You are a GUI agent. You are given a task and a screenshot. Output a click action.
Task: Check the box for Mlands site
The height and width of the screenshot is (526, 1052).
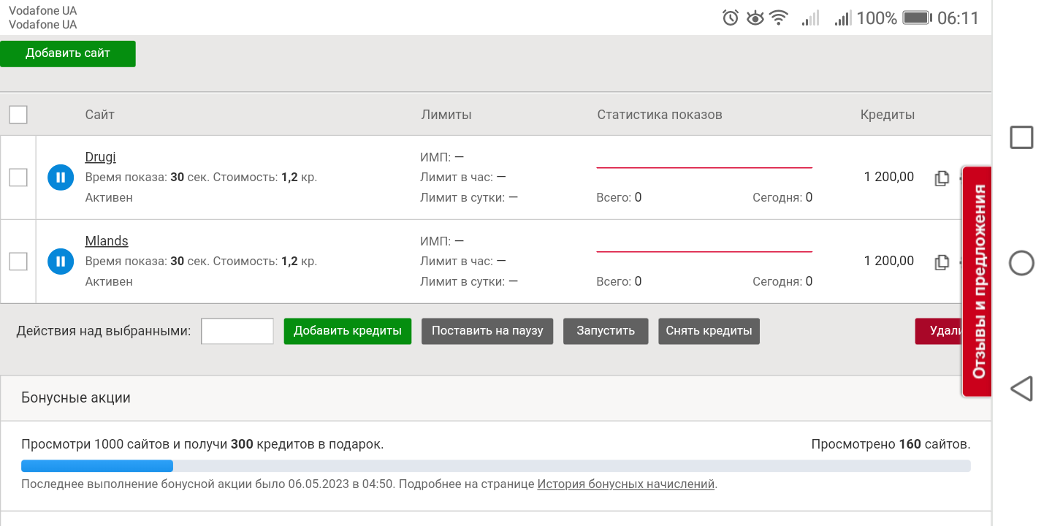click(x=18, y=262)
